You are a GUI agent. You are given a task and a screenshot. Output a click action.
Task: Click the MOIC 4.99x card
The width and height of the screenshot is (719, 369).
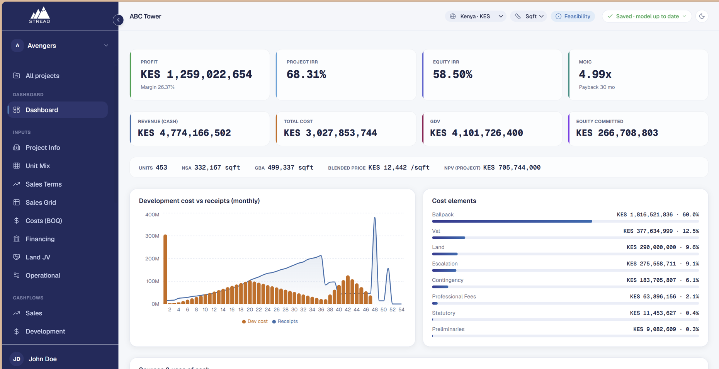click(638, 75)
